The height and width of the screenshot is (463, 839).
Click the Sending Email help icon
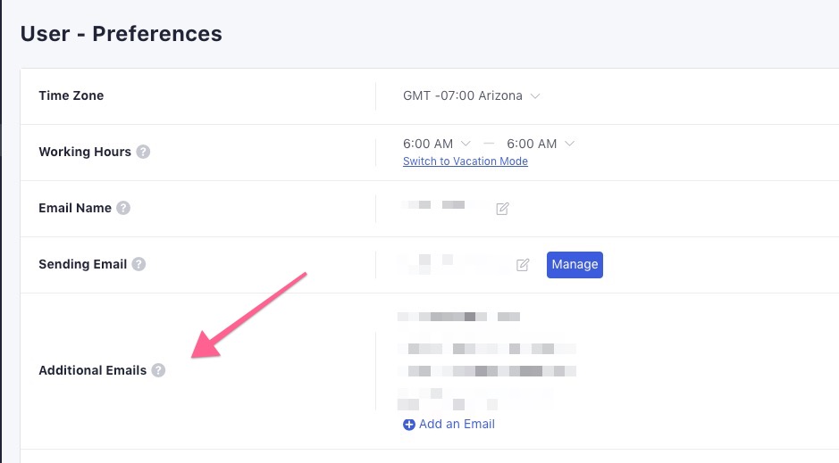point(138,264)
